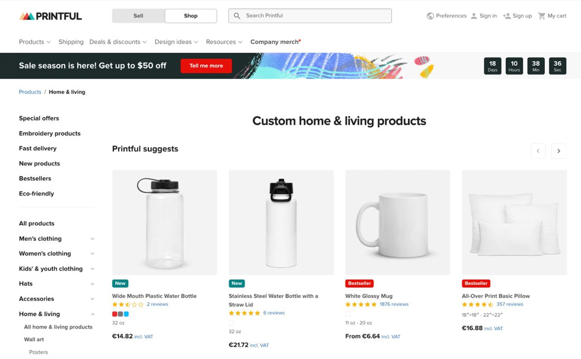Viewport: 581px width, 359px height.
Task: Click the Search Printful input field
Action: pos(315,16)
